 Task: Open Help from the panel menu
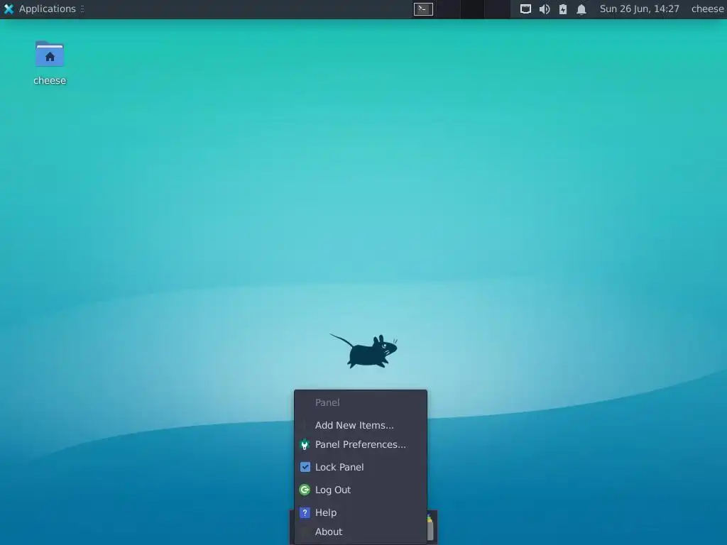[361, 512]
